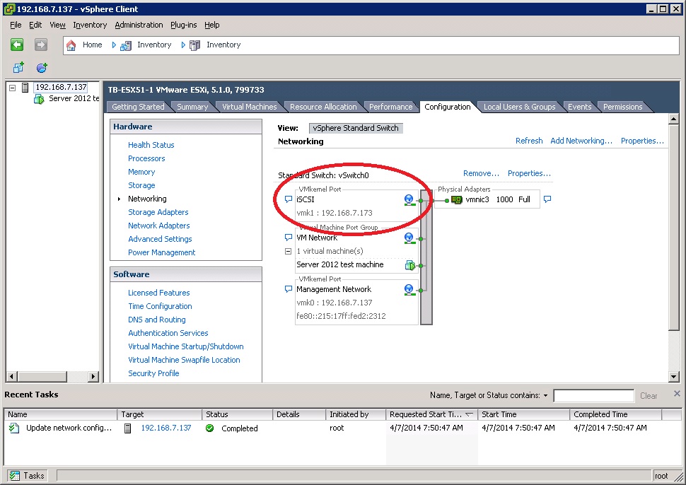Collapse the 1 virtual machine(s) list
This screenshot has height=485, width=686.
tap(288, 251)
